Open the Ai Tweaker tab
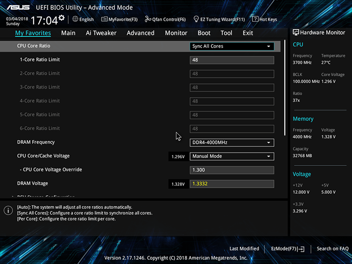352x264 pixels. [x=101, y=33]
